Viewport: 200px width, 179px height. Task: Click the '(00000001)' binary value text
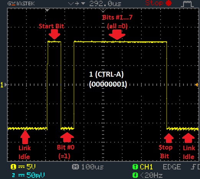coord(108,84)
